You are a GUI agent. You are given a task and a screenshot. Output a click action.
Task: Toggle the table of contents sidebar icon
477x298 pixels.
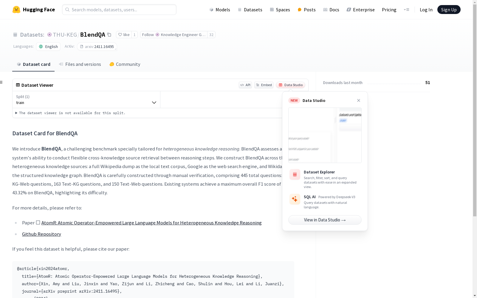(1, 82)
